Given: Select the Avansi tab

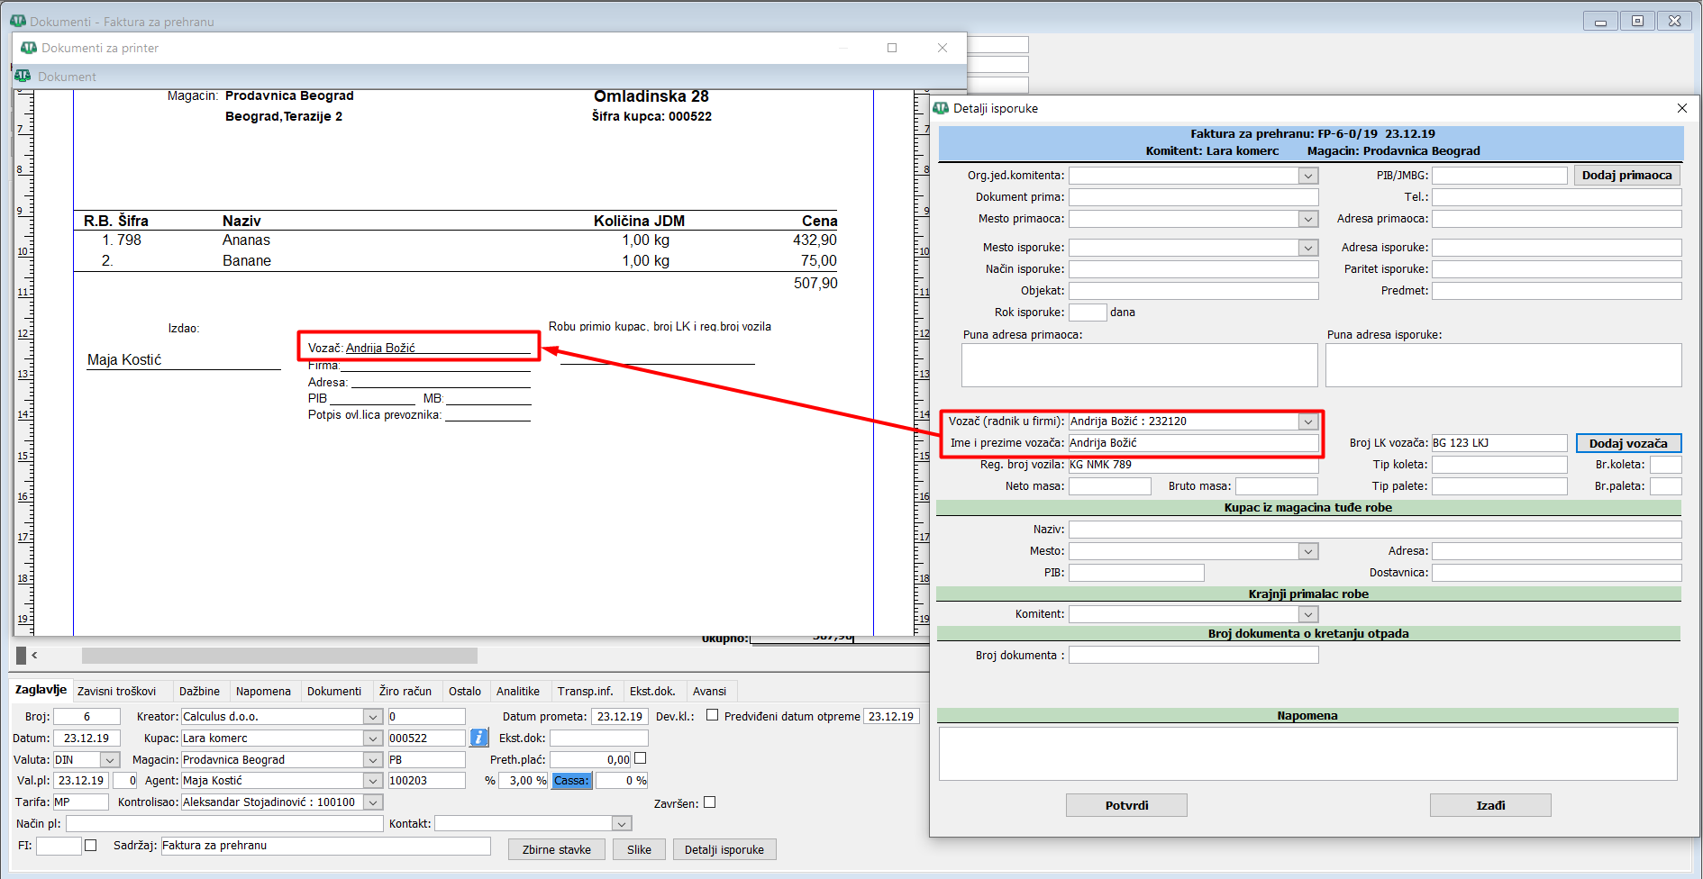Looking at the screenshot, I should [709, 692].
